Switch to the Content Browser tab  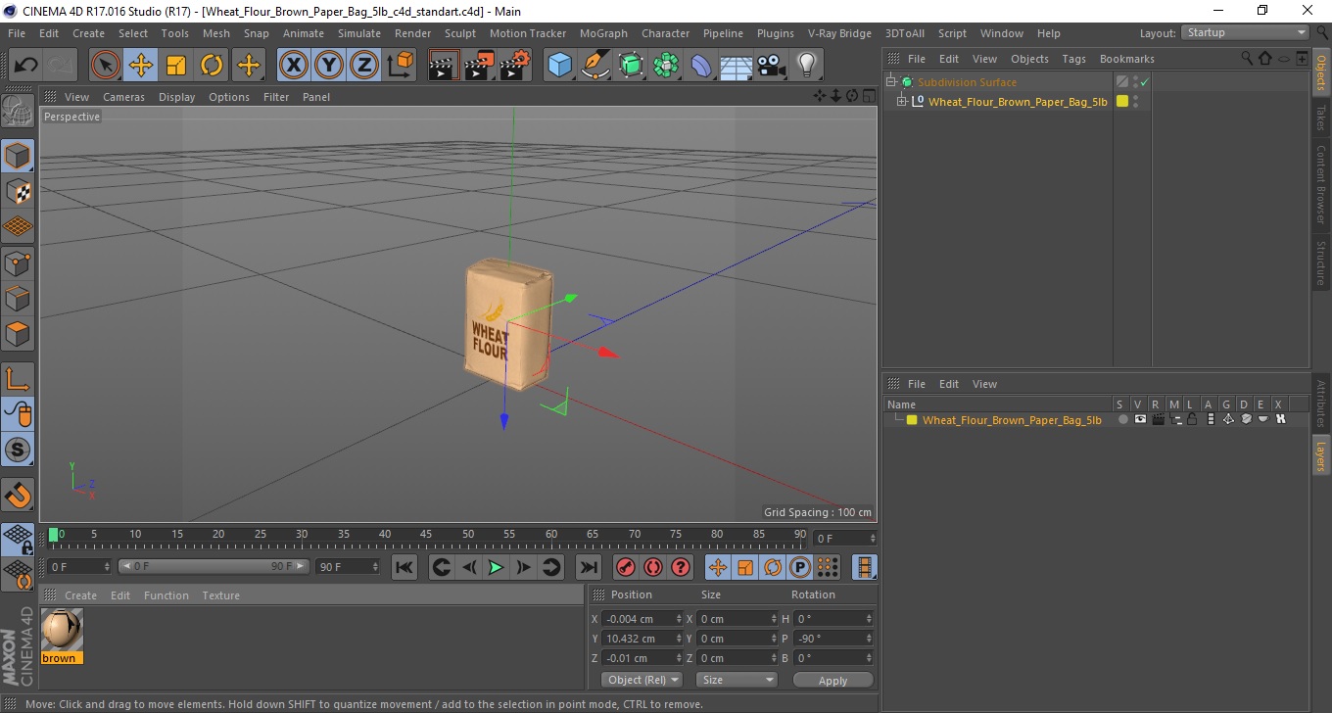pos(1321,183)
